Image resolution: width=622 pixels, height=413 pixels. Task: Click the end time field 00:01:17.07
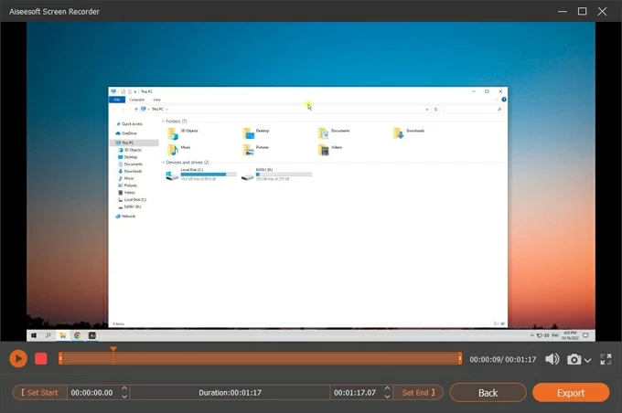coord(355,393)
